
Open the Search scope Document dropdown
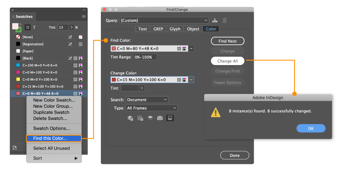[x=147, y=100]
